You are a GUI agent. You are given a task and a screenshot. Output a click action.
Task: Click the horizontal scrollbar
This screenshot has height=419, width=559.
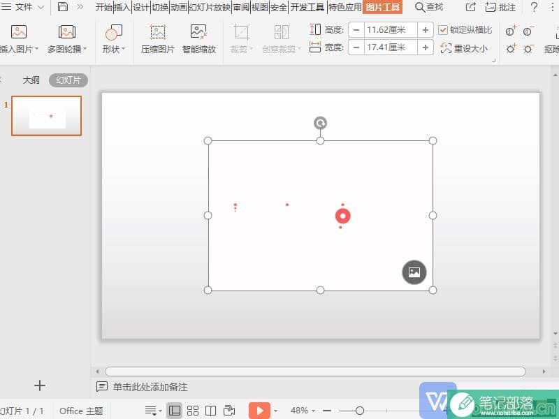point(315,372)
